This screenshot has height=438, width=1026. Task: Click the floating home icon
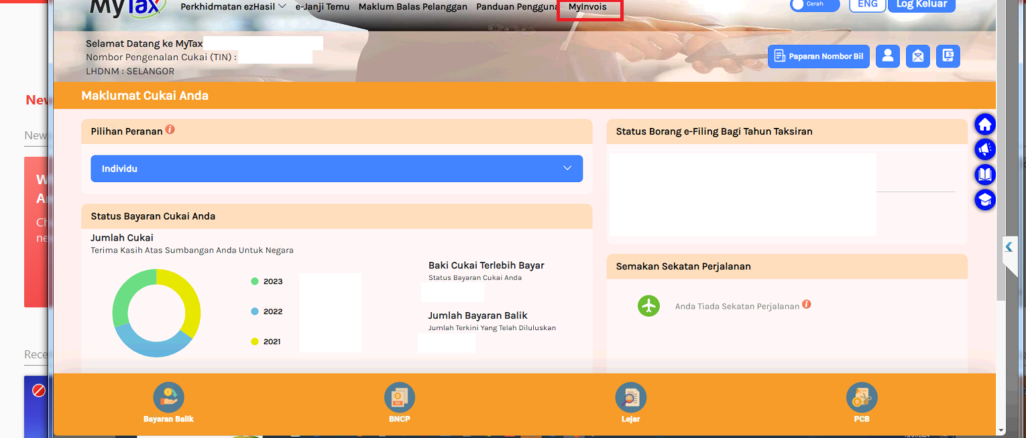[x=984, y=125]
